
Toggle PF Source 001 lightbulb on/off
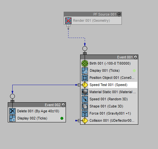119,14
